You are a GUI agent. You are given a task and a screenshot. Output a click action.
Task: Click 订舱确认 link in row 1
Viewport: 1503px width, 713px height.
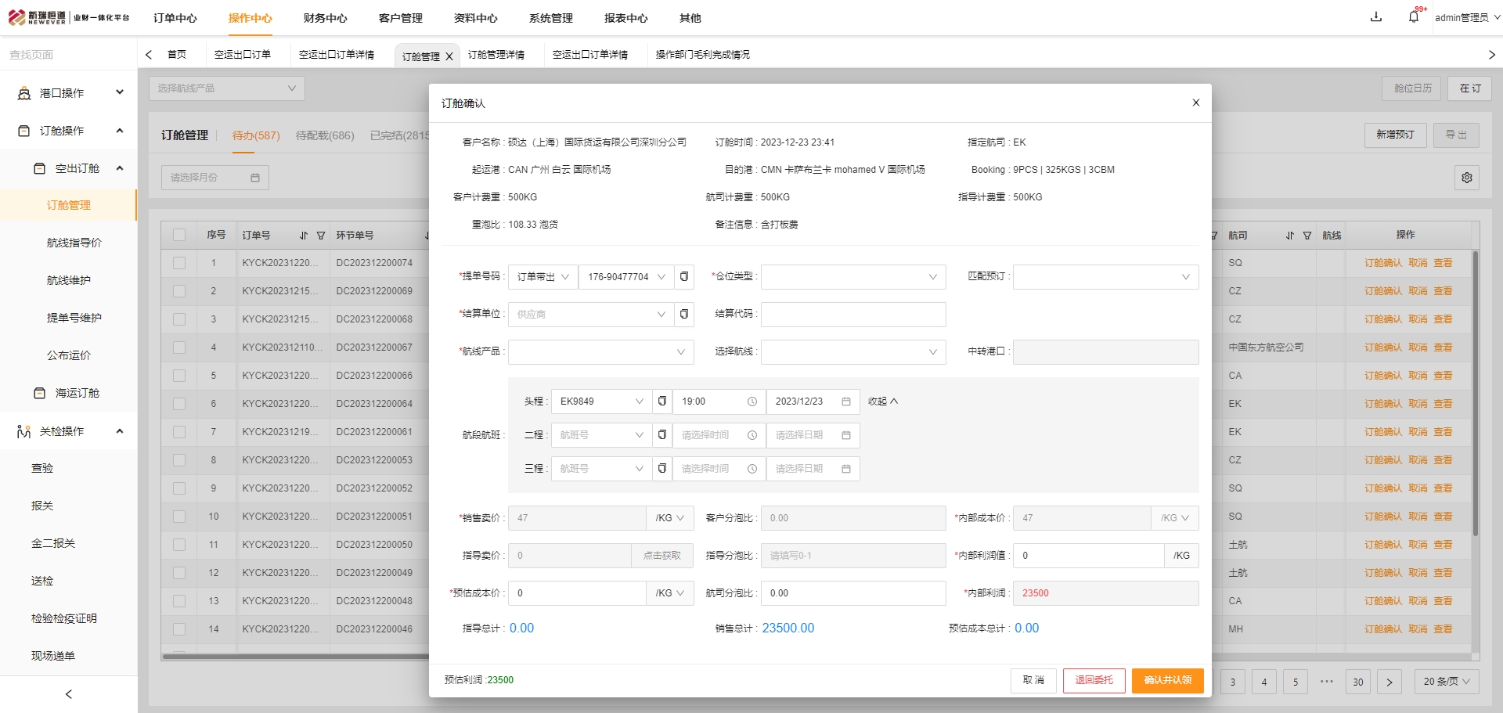click(1383, 263)
